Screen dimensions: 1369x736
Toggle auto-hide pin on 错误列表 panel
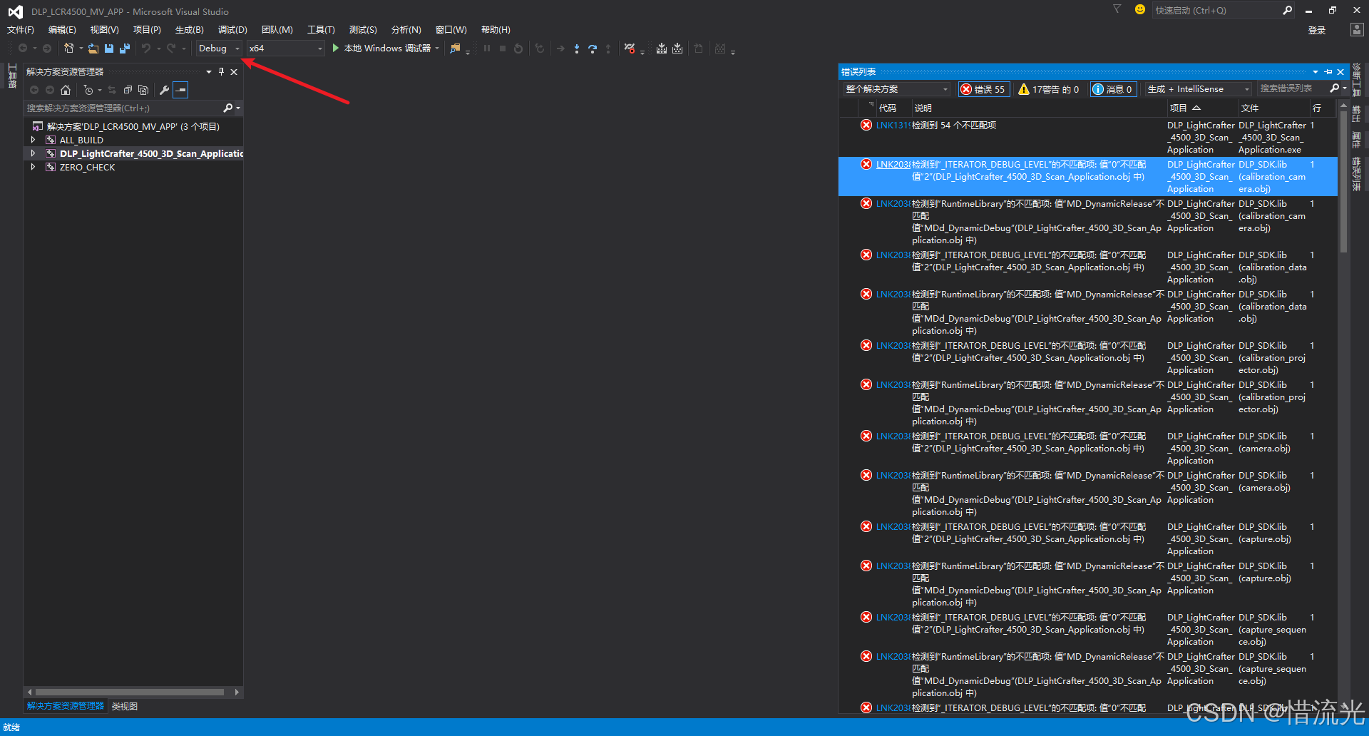1328,71
